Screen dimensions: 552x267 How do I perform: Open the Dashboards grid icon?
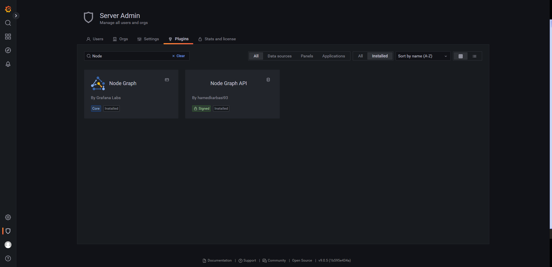point(8,37)
